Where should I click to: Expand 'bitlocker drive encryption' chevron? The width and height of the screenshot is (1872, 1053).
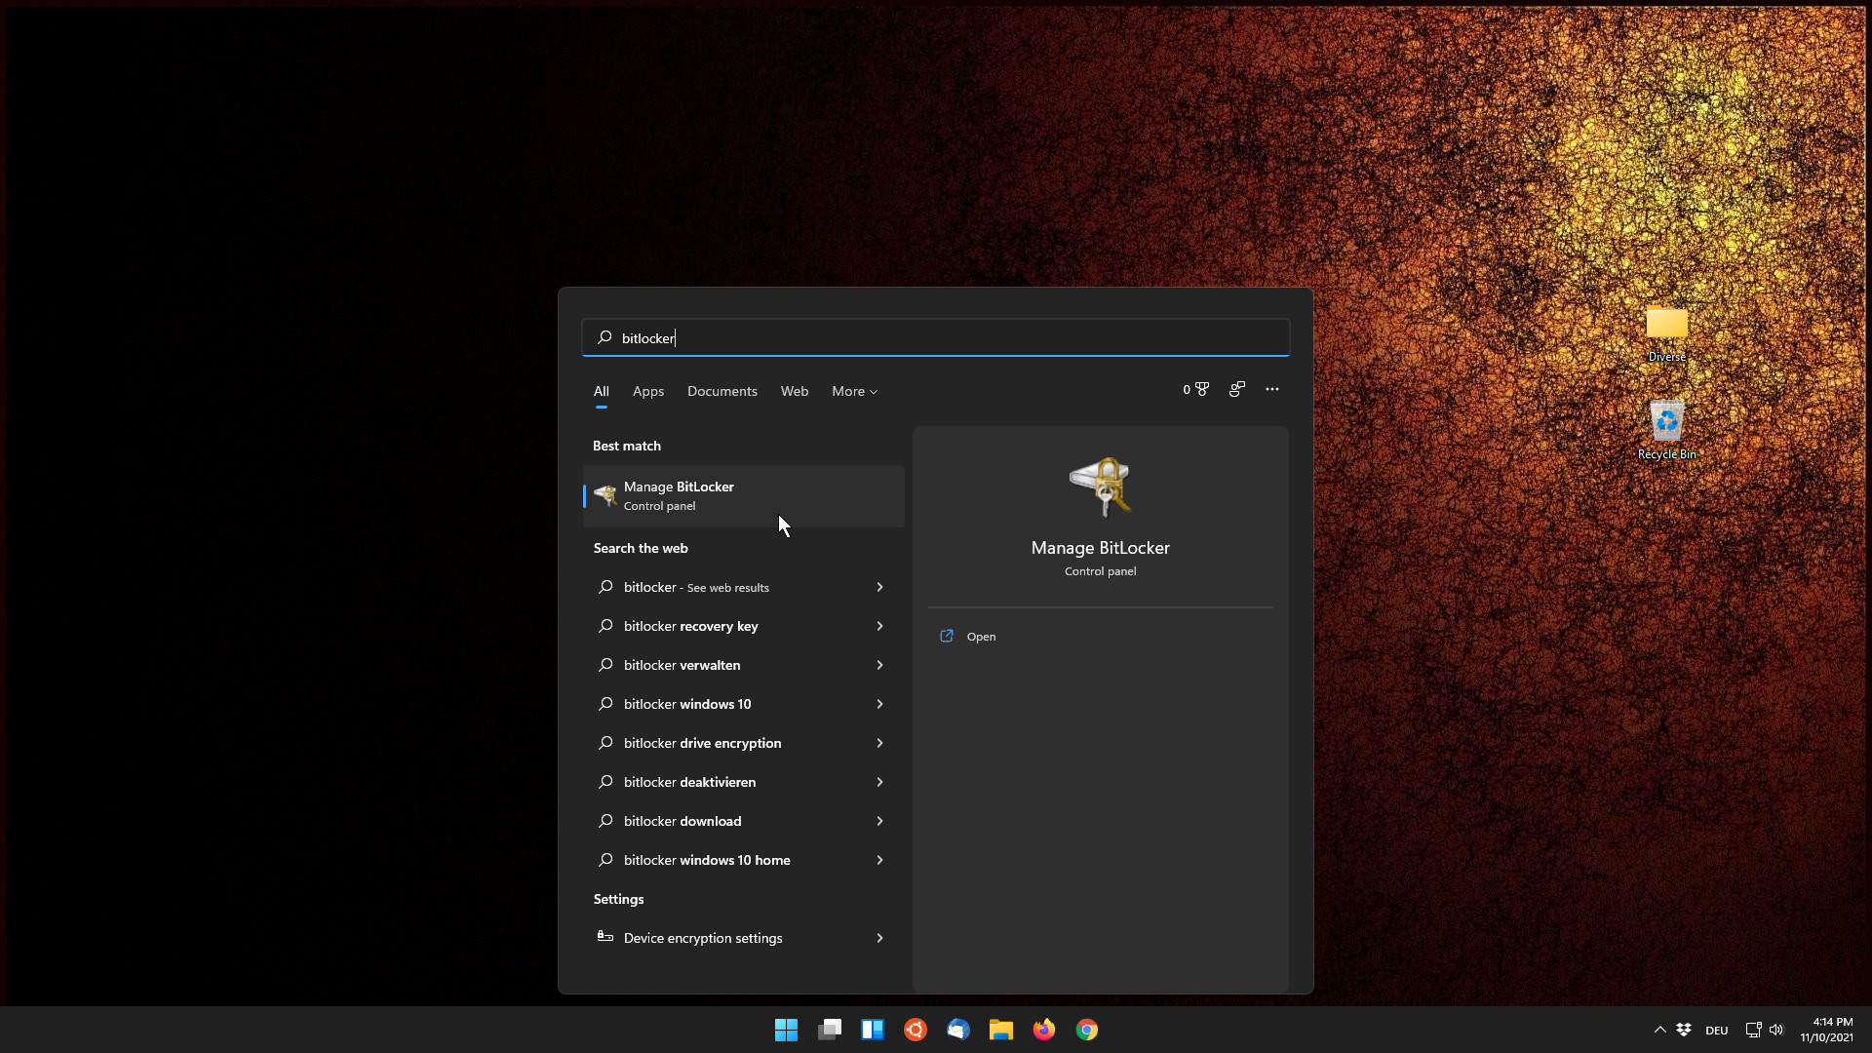[879, 743]
